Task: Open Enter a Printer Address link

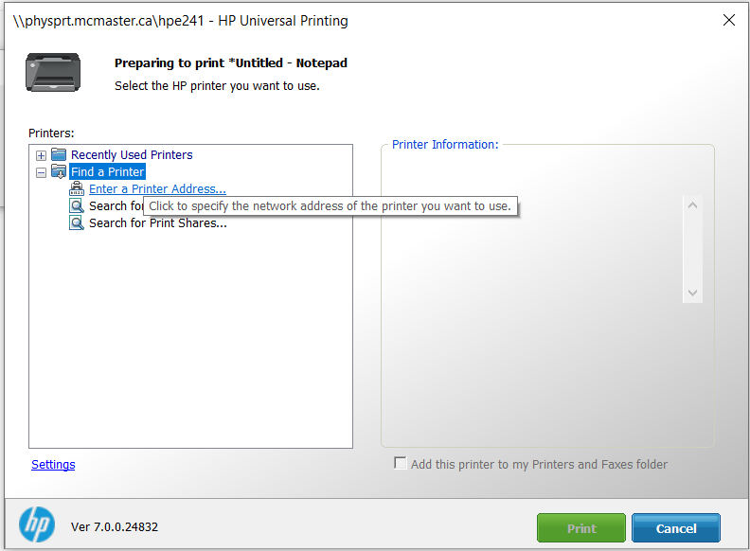Action: pyautogui.click(x=157, y=189)
